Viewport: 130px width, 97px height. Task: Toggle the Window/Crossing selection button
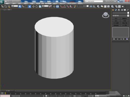point(30,6)
